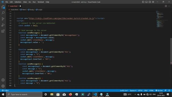The image size is (172, 97).
Task: Open the Accounts menu icon
Action: 3,80
